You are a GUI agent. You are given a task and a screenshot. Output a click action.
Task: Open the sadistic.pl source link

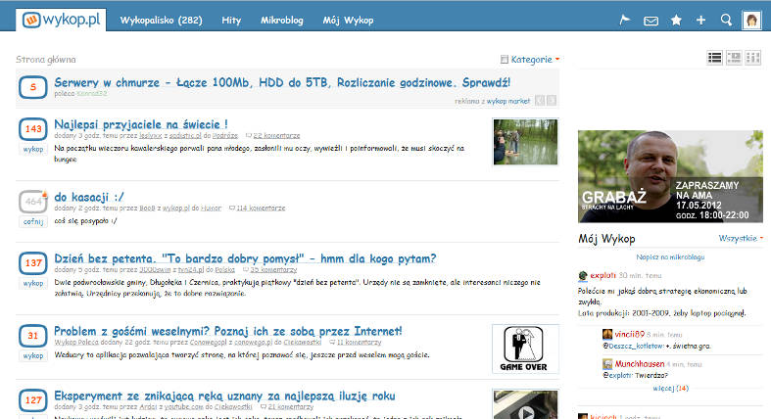pos(185,135)
